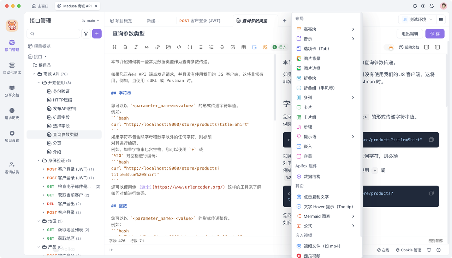Click the filter funnel icon
This screenshot has height=258, width=452.
point(86,34)
